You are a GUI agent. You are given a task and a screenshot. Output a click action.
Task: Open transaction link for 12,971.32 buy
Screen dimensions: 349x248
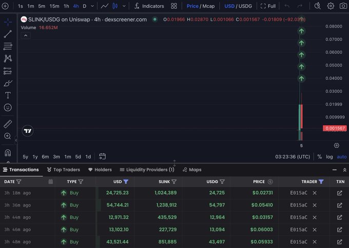click(339, 217)
